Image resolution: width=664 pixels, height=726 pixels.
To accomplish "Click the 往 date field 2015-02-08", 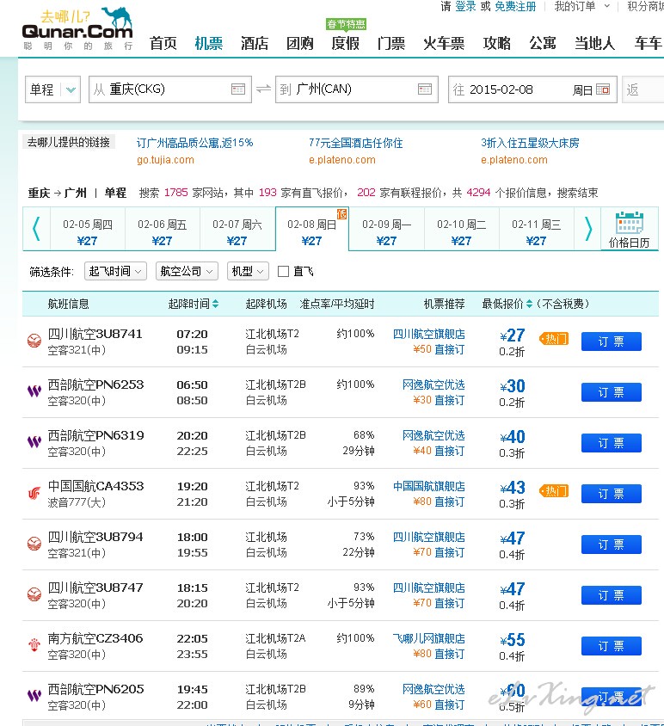I will click(x=532, y=89).
